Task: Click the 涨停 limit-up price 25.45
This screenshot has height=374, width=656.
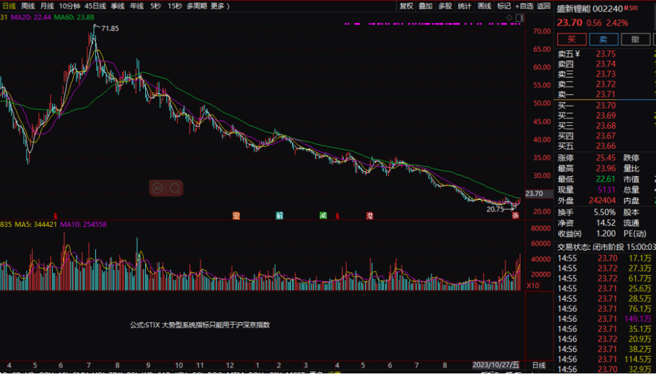Action: point(606,158)
